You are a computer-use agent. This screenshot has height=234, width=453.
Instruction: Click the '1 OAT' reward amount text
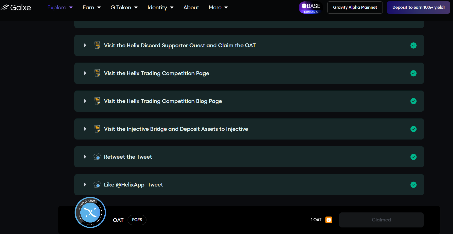(x=316, y=220)
